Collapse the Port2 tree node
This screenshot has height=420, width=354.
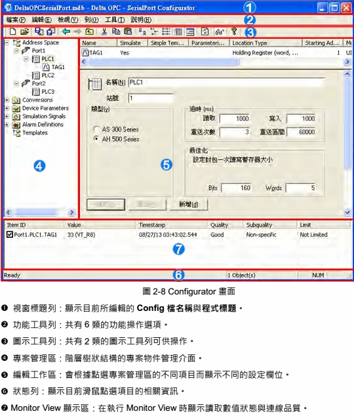[x=16, y=83]
